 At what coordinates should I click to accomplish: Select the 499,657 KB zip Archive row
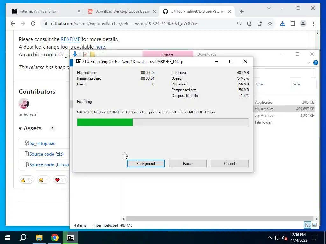pos(284,109)
